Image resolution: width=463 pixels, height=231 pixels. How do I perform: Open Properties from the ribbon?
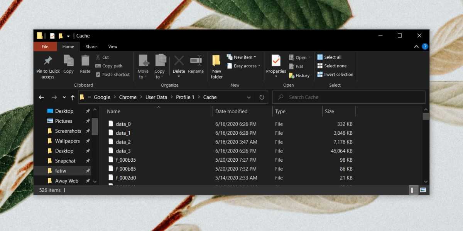point(276,61)
